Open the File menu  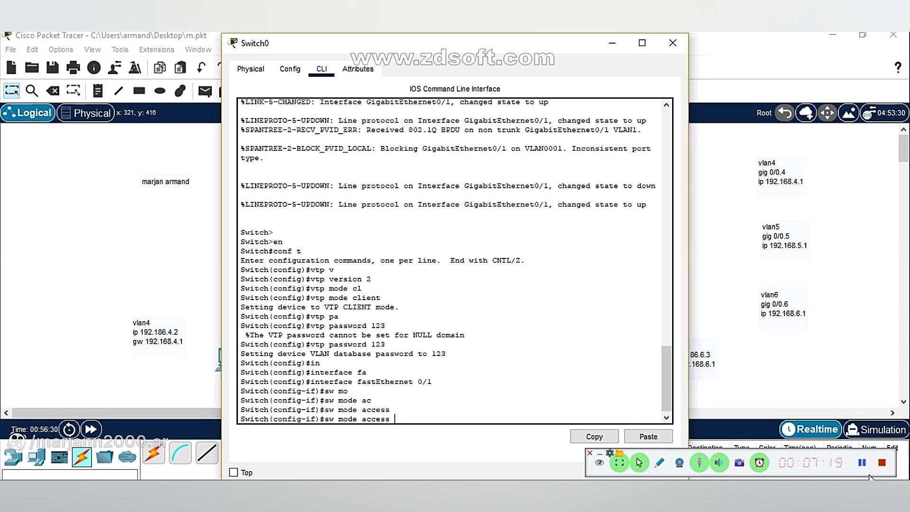click(x=10, y=49)
